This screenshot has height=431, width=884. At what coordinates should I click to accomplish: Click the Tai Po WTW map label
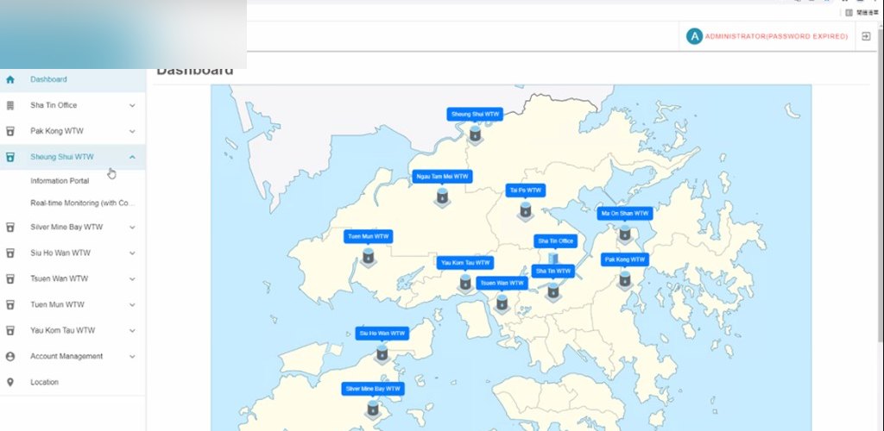(526, 191)
